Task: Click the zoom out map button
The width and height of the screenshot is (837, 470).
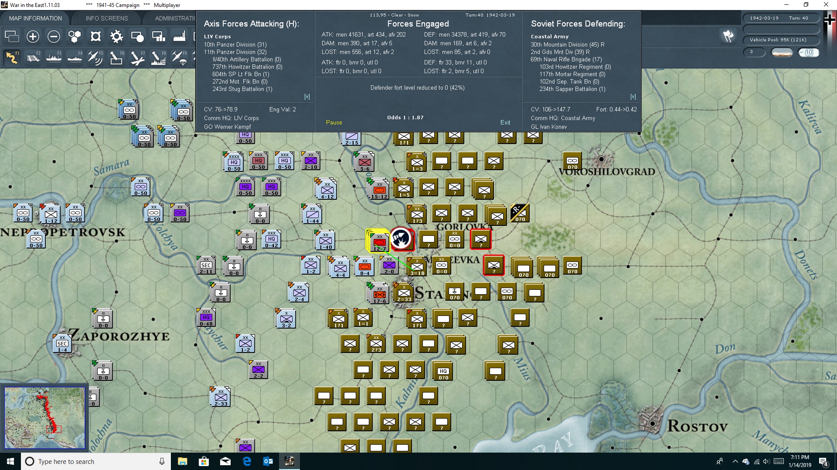Action: point(54,37)
